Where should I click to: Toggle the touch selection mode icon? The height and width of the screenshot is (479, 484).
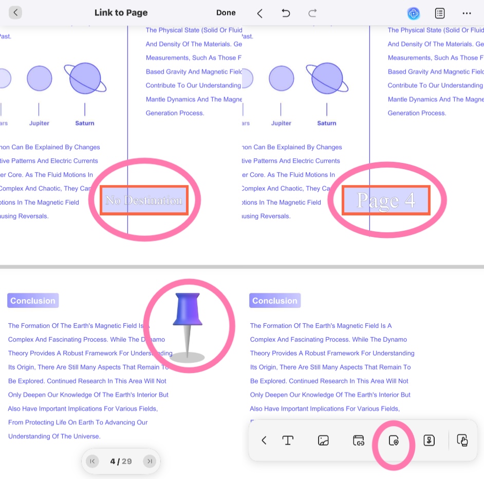click(x=462, y=440)
